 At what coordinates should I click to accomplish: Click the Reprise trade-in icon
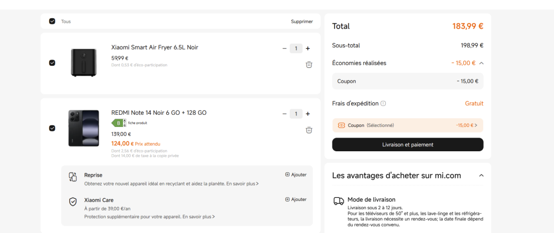(x=73, y=177)
